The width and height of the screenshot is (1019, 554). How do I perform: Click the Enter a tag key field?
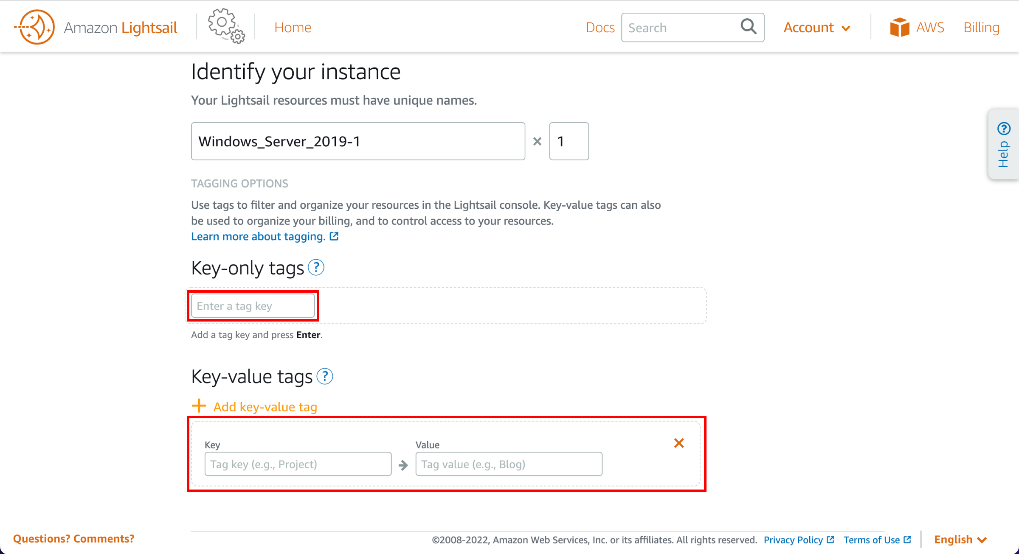coord(253,306)
